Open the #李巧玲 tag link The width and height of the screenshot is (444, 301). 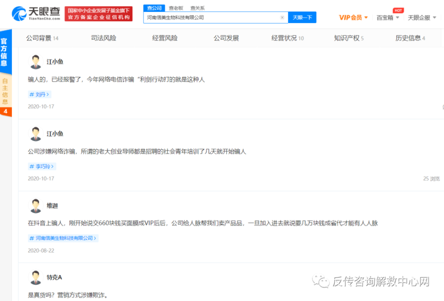[42, 166]
